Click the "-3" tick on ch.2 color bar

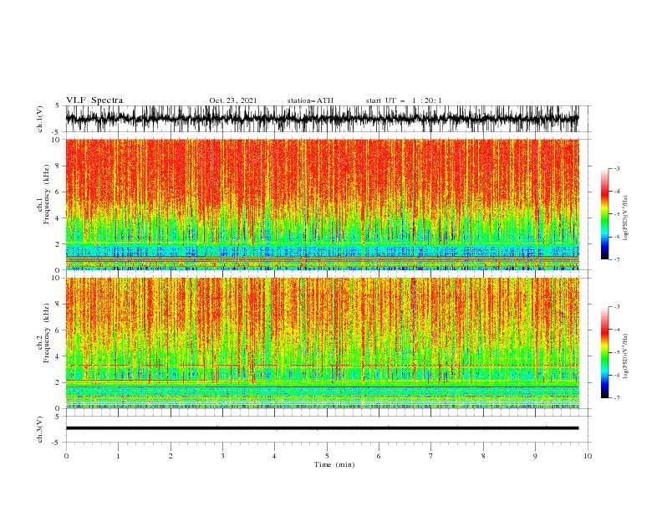pyautogui.click(x=616, y=307)
